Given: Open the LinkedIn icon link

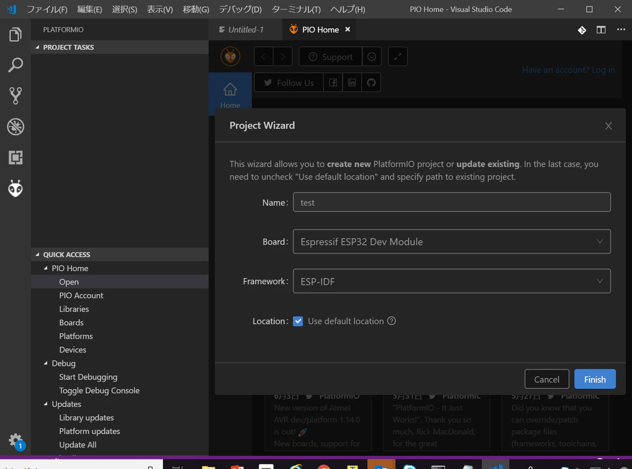Looking at the screenshot, I should pos(352,83).
